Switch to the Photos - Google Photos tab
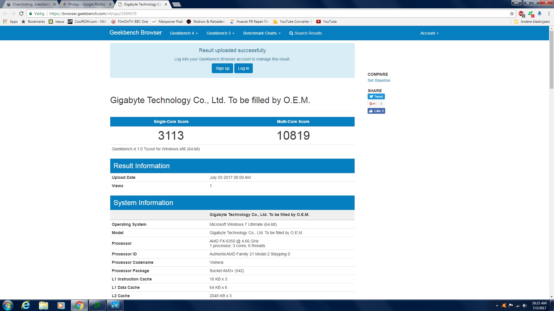This screenshot has height=311, width=554. [x=86, y=4]
